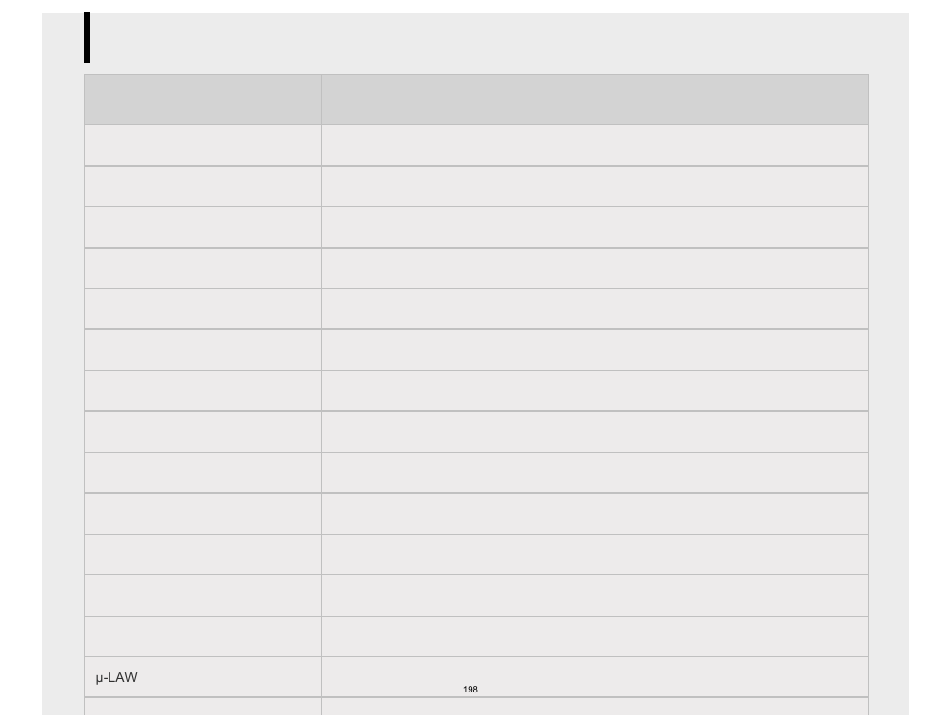Click the black vertical bar above the table
Image resolution: width=941 pixels, height=728 pixels.
coord(87,37)
